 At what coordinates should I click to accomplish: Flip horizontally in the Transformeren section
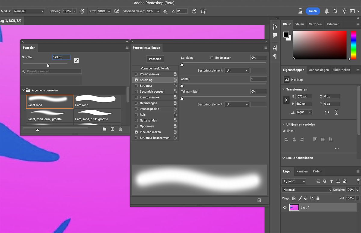click(x=327, y=112)
